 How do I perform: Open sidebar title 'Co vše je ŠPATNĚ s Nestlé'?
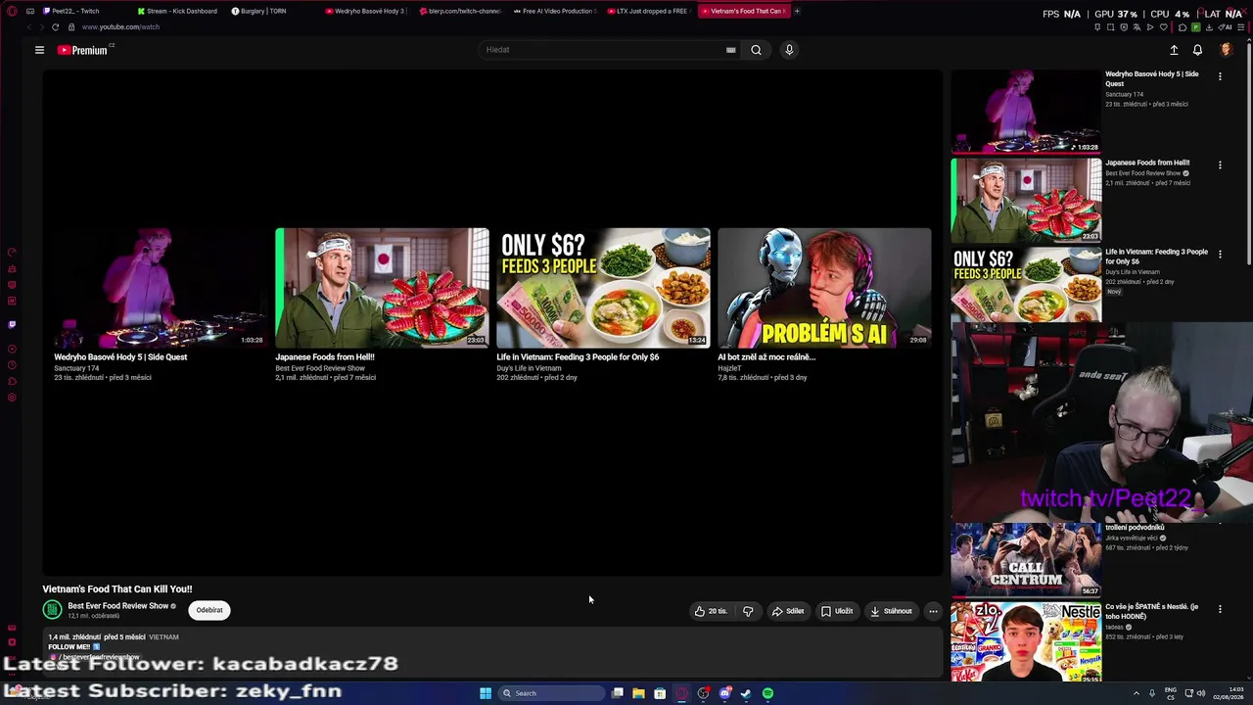tap(1151, 612)
